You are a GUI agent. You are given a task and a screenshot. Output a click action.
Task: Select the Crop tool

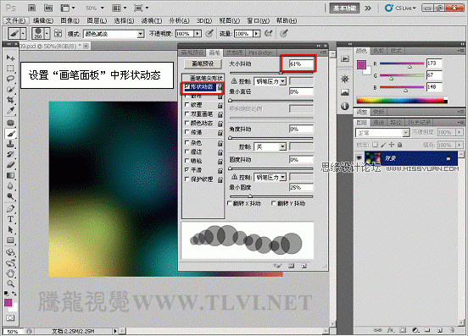(x=10, y=100)
